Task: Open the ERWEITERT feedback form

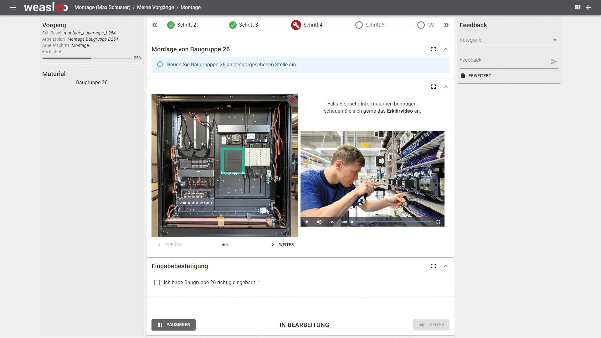Action: (476, 75)
